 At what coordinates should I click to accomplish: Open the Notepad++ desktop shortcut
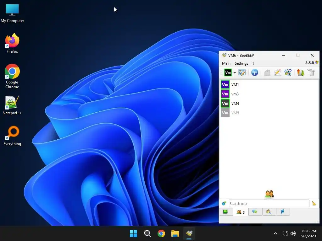(12, 105)
